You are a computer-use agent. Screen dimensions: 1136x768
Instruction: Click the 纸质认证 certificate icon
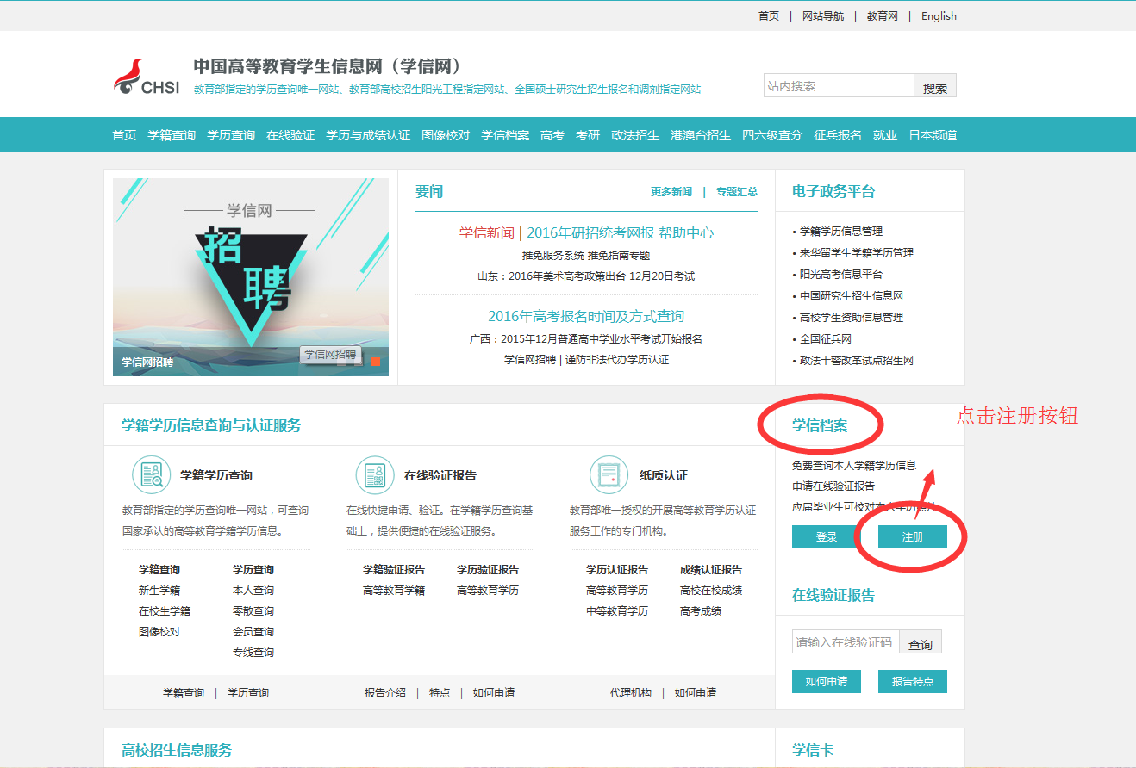(609, 475)
